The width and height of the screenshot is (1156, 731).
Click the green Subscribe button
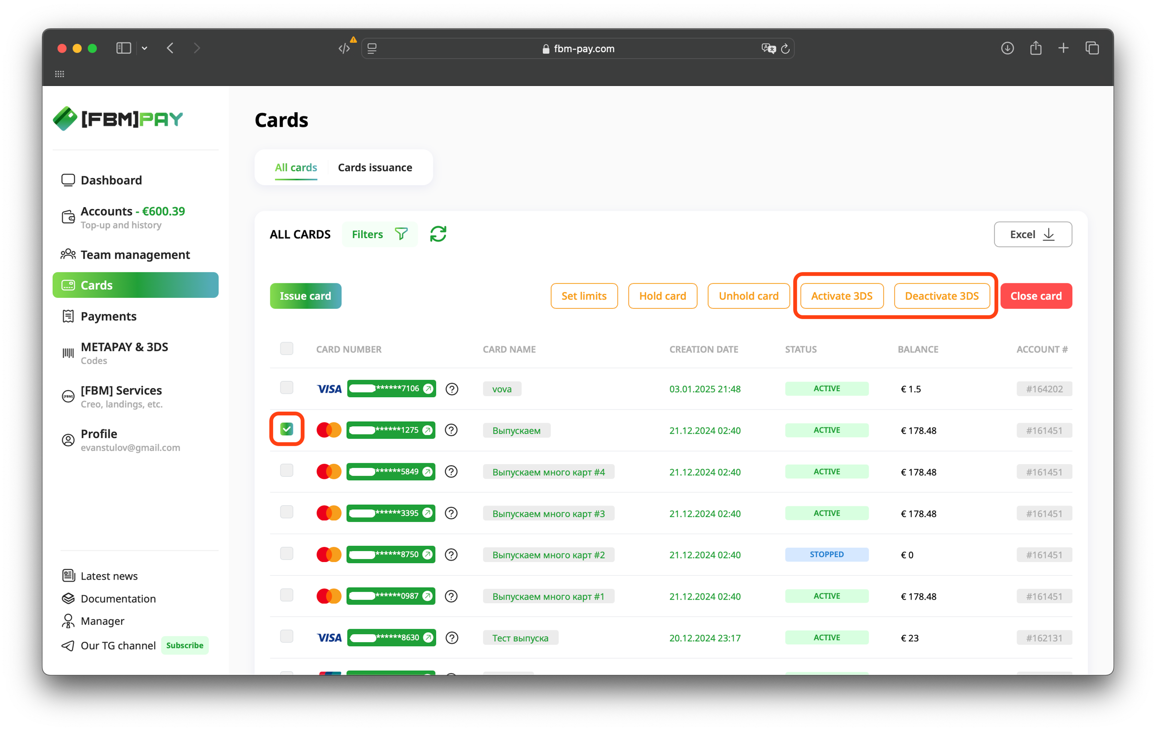185,645
